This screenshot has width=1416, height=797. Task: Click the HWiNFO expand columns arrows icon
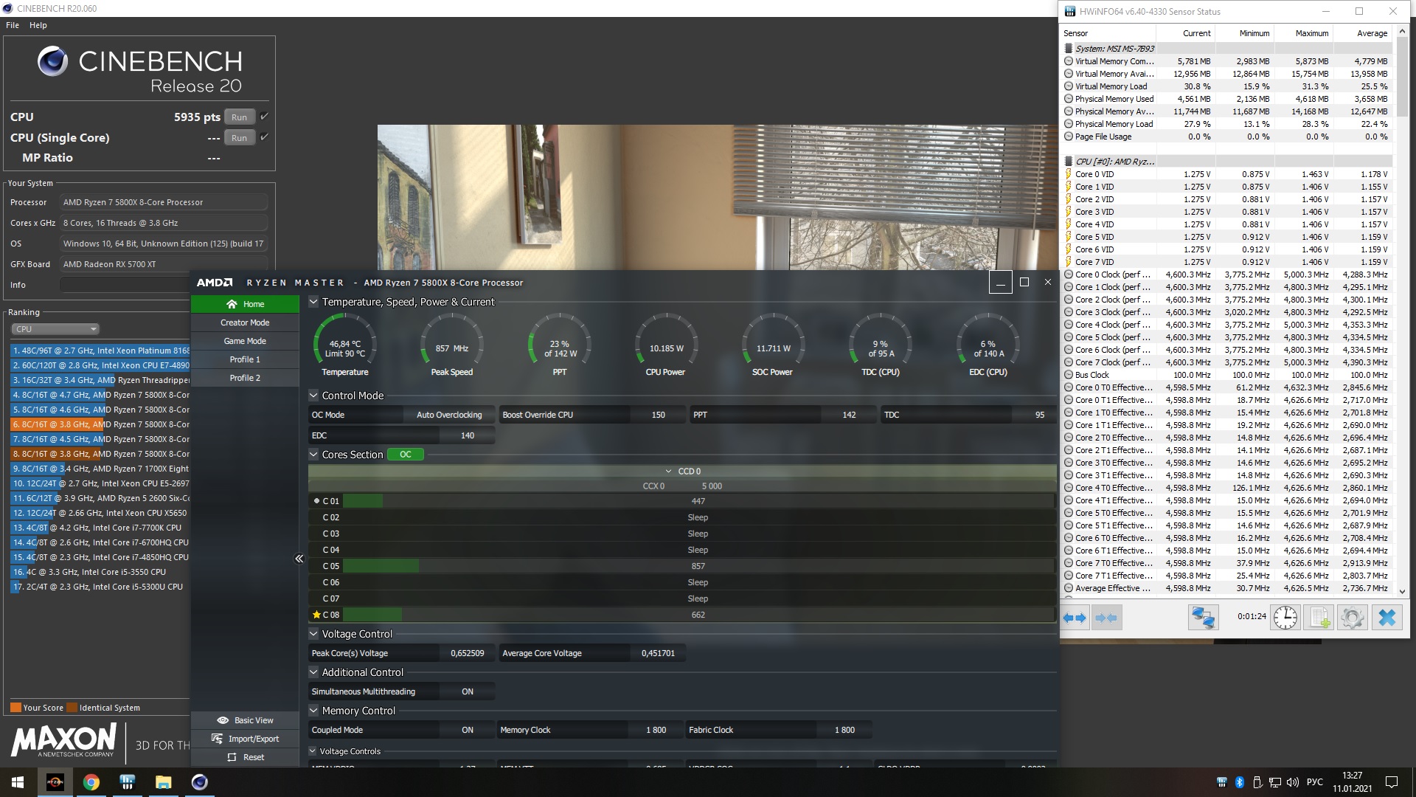[x=1075, y=618]
